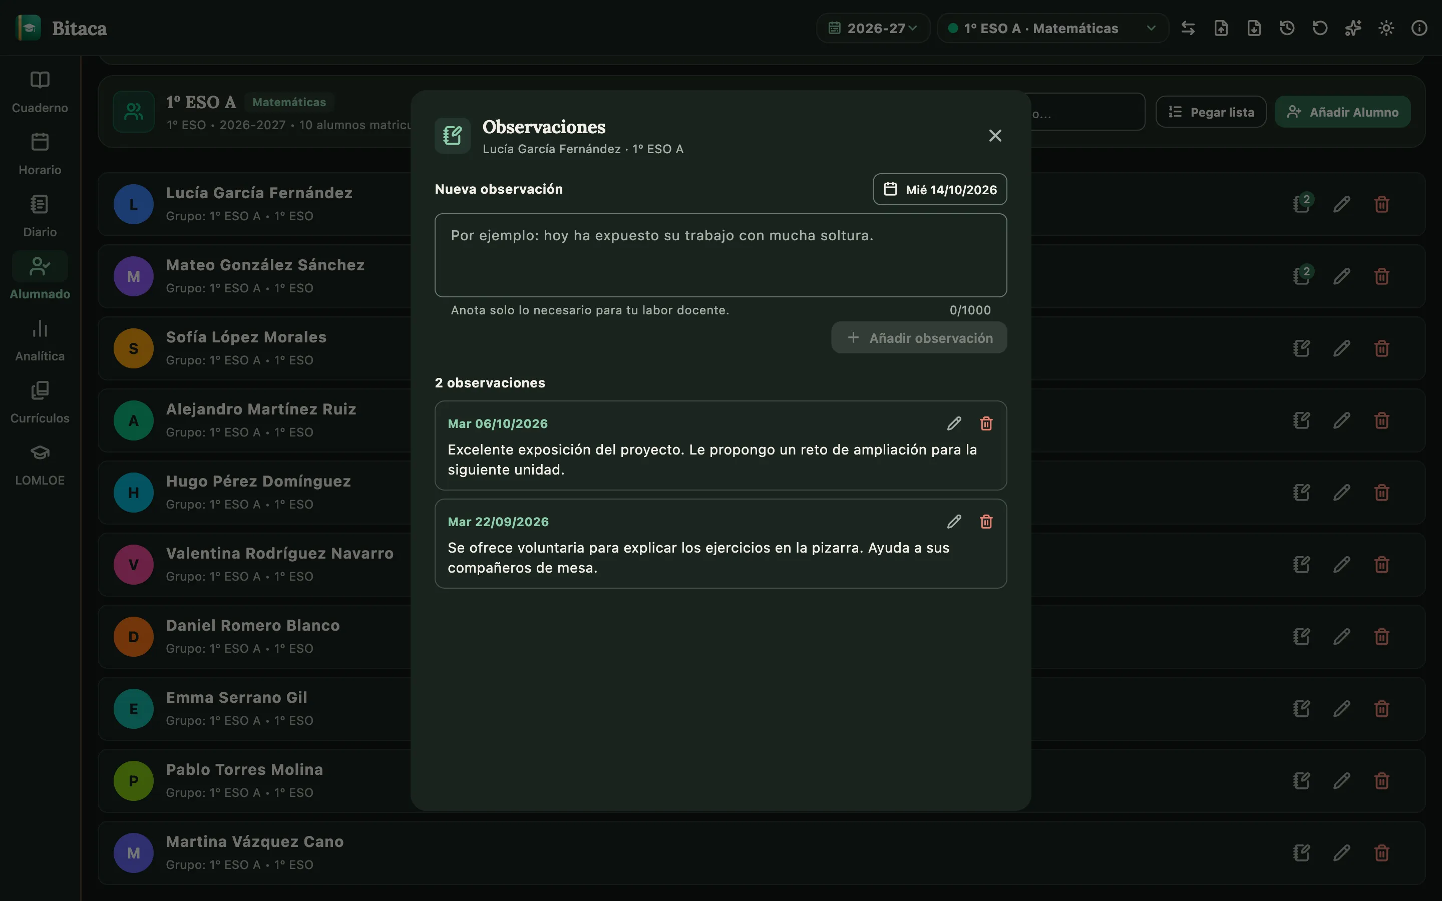Delete student Valentina Rodríguez Navarro

click(x=1382, y=565)
